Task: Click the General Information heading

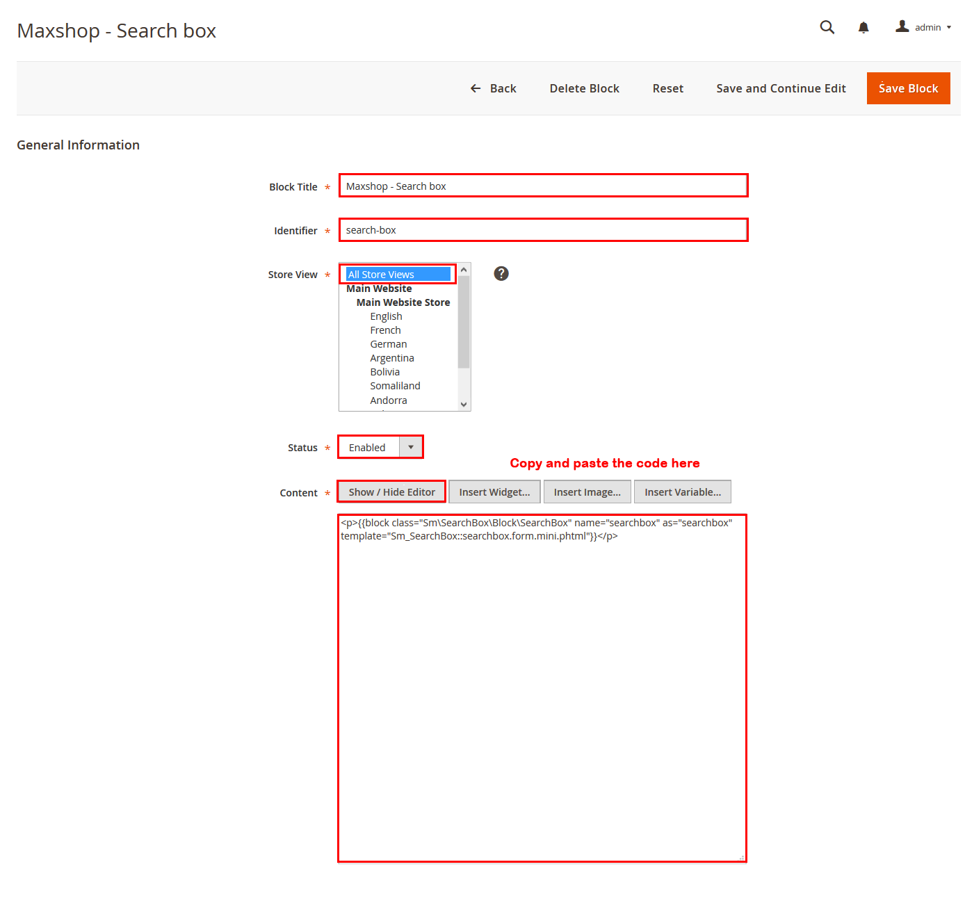Action: point(78,145)
